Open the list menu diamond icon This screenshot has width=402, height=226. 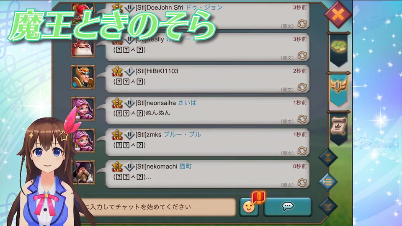click(328, 181)
